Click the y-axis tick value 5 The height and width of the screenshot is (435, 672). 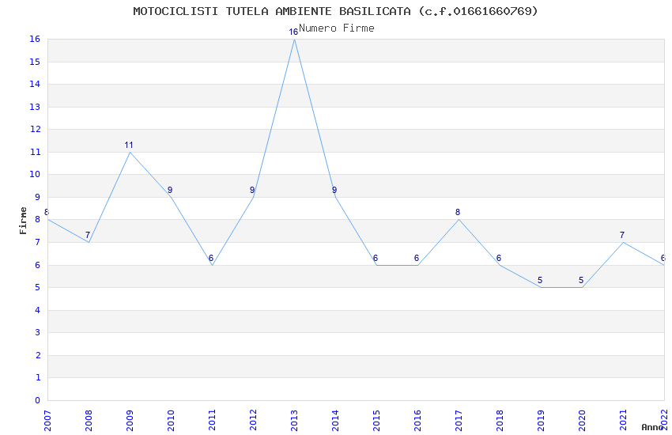pos(38,288)
